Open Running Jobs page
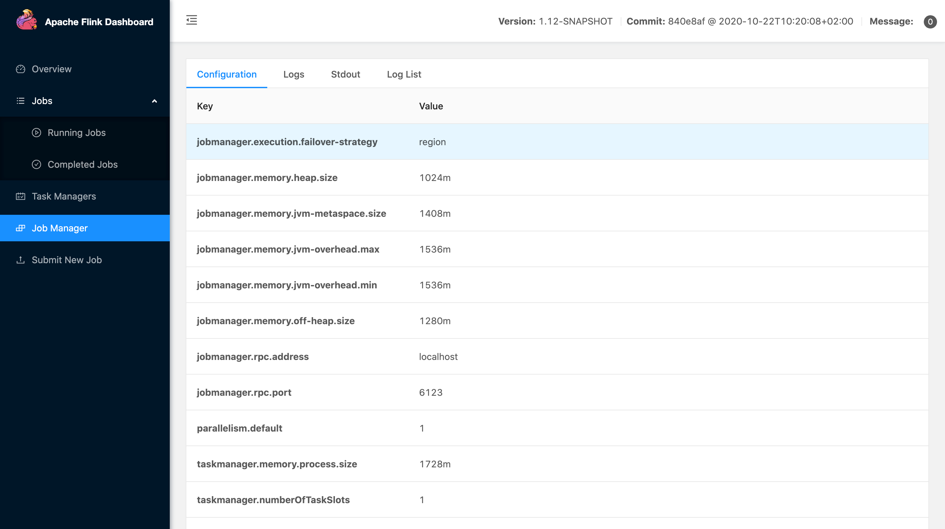Image resolution: width=945 pixels, height=529 pixels. tap(77, 133)
